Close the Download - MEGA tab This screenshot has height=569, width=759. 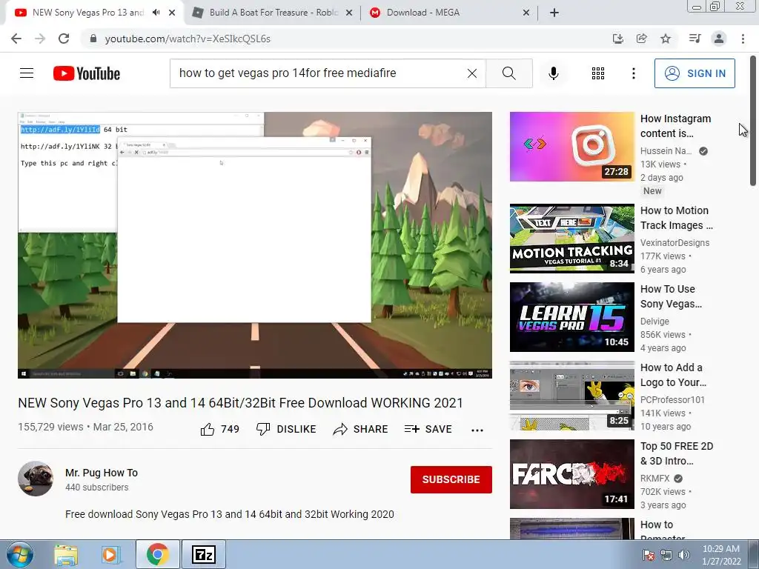pyautogui.click(x=526, y=13)
